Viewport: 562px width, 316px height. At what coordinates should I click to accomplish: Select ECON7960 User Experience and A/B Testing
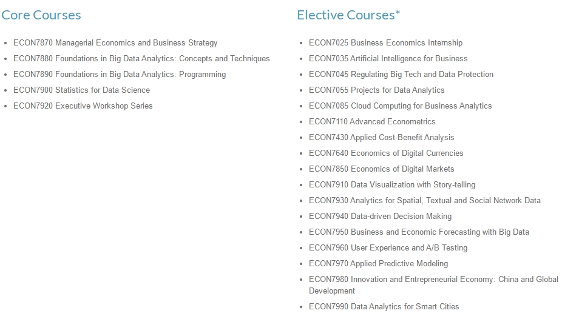coord(388,248)
